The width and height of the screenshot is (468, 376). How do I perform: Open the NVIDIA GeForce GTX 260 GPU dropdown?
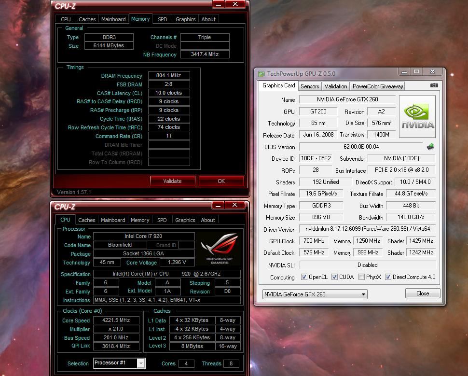(x=315, y=294)
